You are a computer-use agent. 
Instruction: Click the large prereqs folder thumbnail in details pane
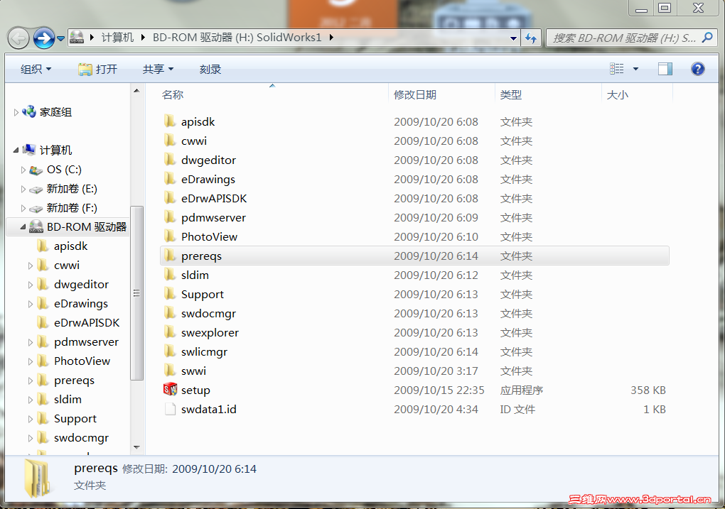[x=36, y=479]
